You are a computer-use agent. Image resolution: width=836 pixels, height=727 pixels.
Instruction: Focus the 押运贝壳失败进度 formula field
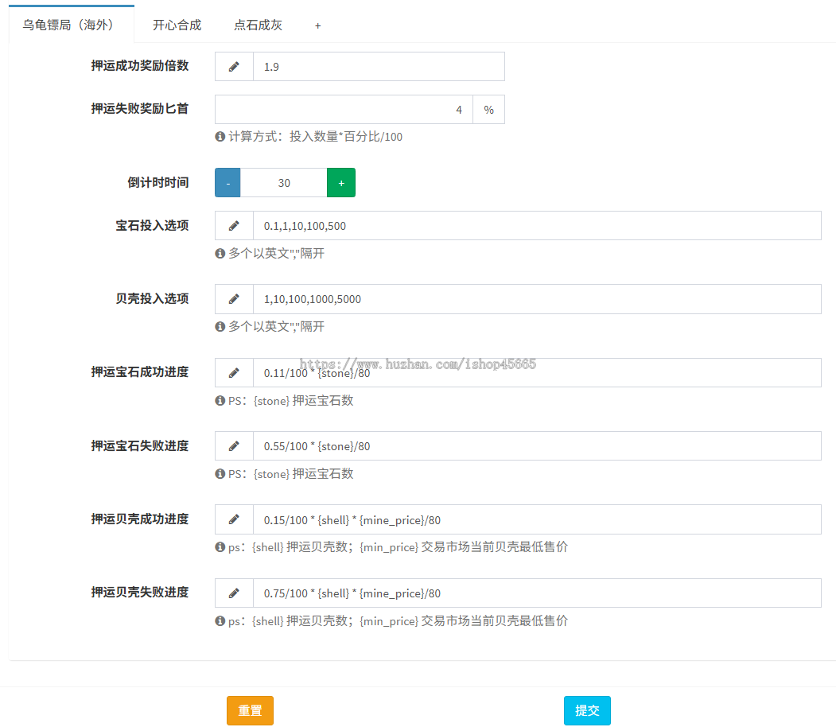click(537, 593)
